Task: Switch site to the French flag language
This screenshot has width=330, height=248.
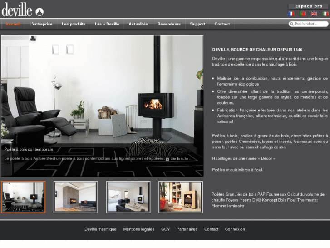Action: pos(291,14)
